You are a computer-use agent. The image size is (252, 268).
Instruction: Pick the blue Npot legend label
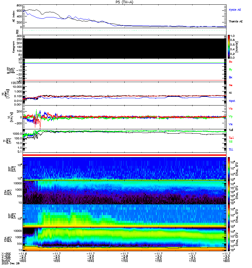[x=232, y=101]
